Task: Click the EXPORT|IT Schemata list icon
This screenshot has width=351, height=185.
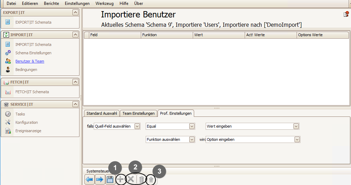Action: (8, 22)
